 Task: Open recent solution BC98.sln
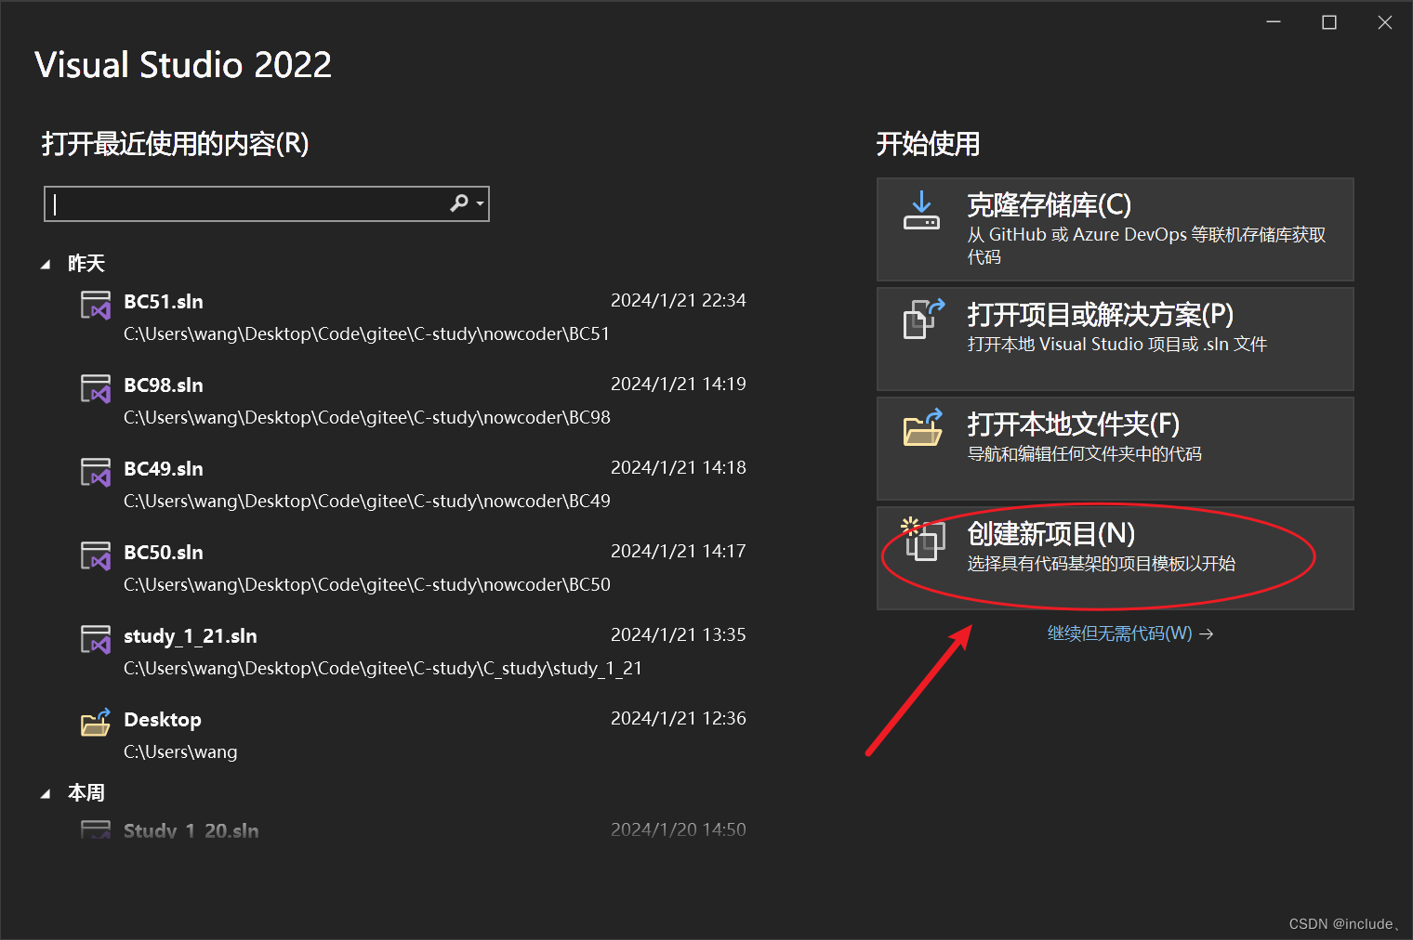coord(414,400)
